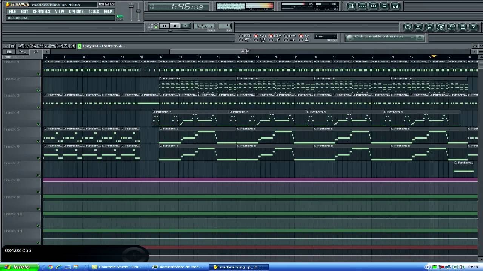Click the master pitch slider

(x=138, y=11)
